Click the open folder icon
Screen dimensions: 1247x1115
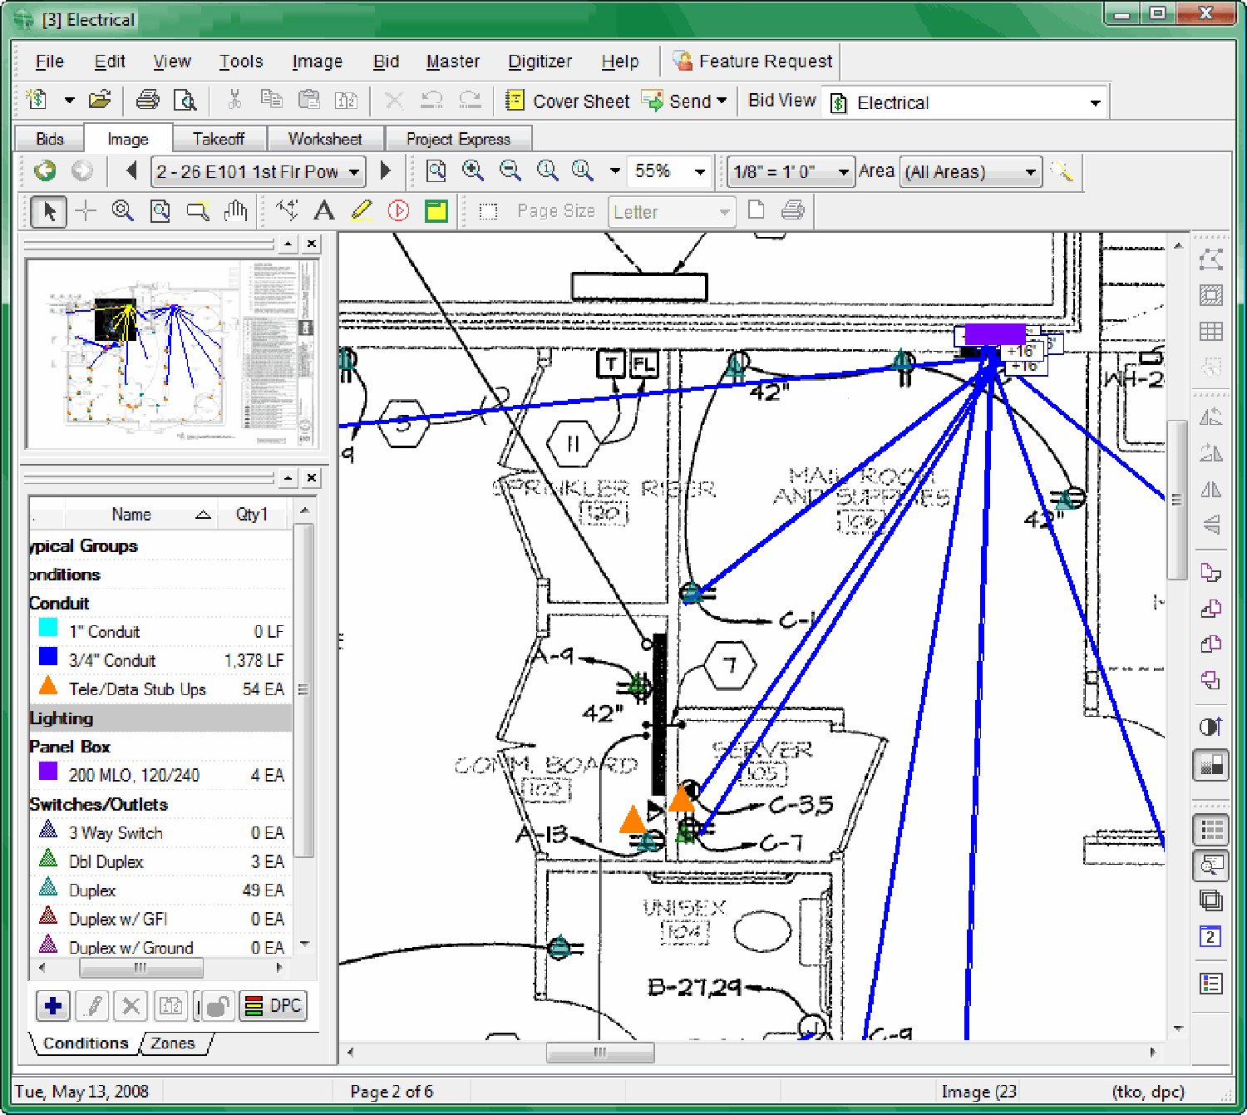tap(100, 101)
